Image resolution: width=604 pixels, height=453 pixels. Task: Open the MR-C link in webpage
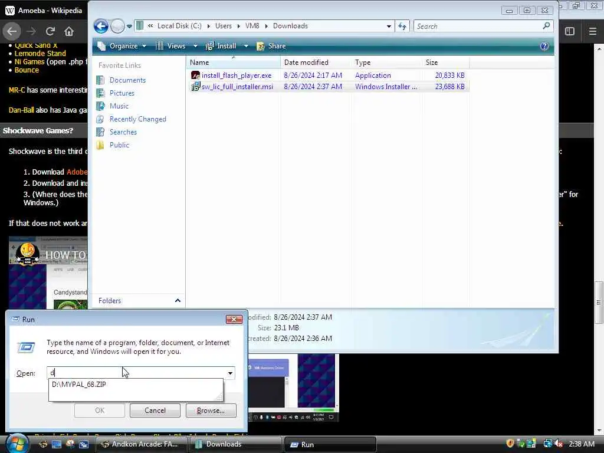[x=17, y=90]
